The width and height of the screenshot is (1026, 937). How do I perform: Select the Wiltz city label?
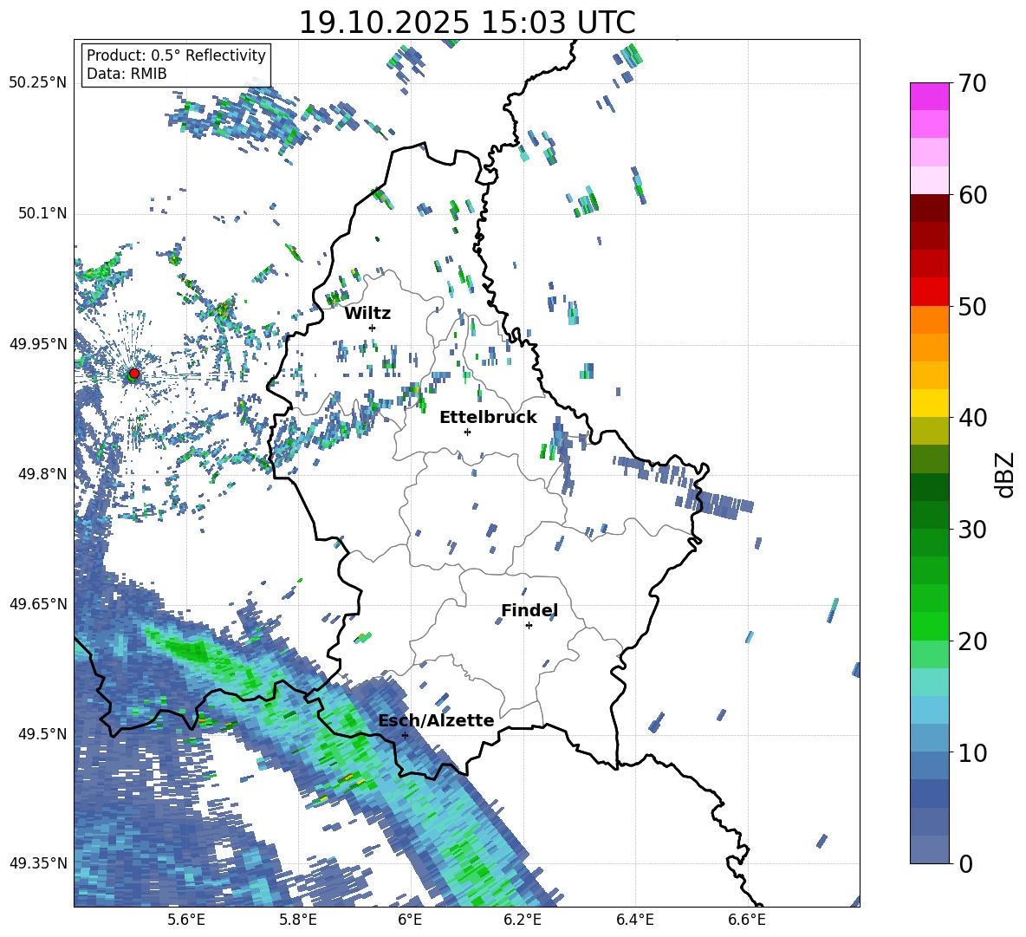pyautogui.click(x=367, y=314)
